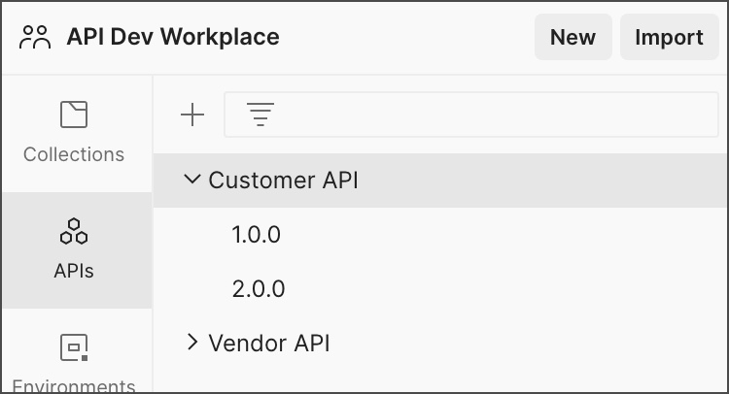Expand the Vendor API chevron
Viewport: 729px width, 394px height.
coord(192,342)
